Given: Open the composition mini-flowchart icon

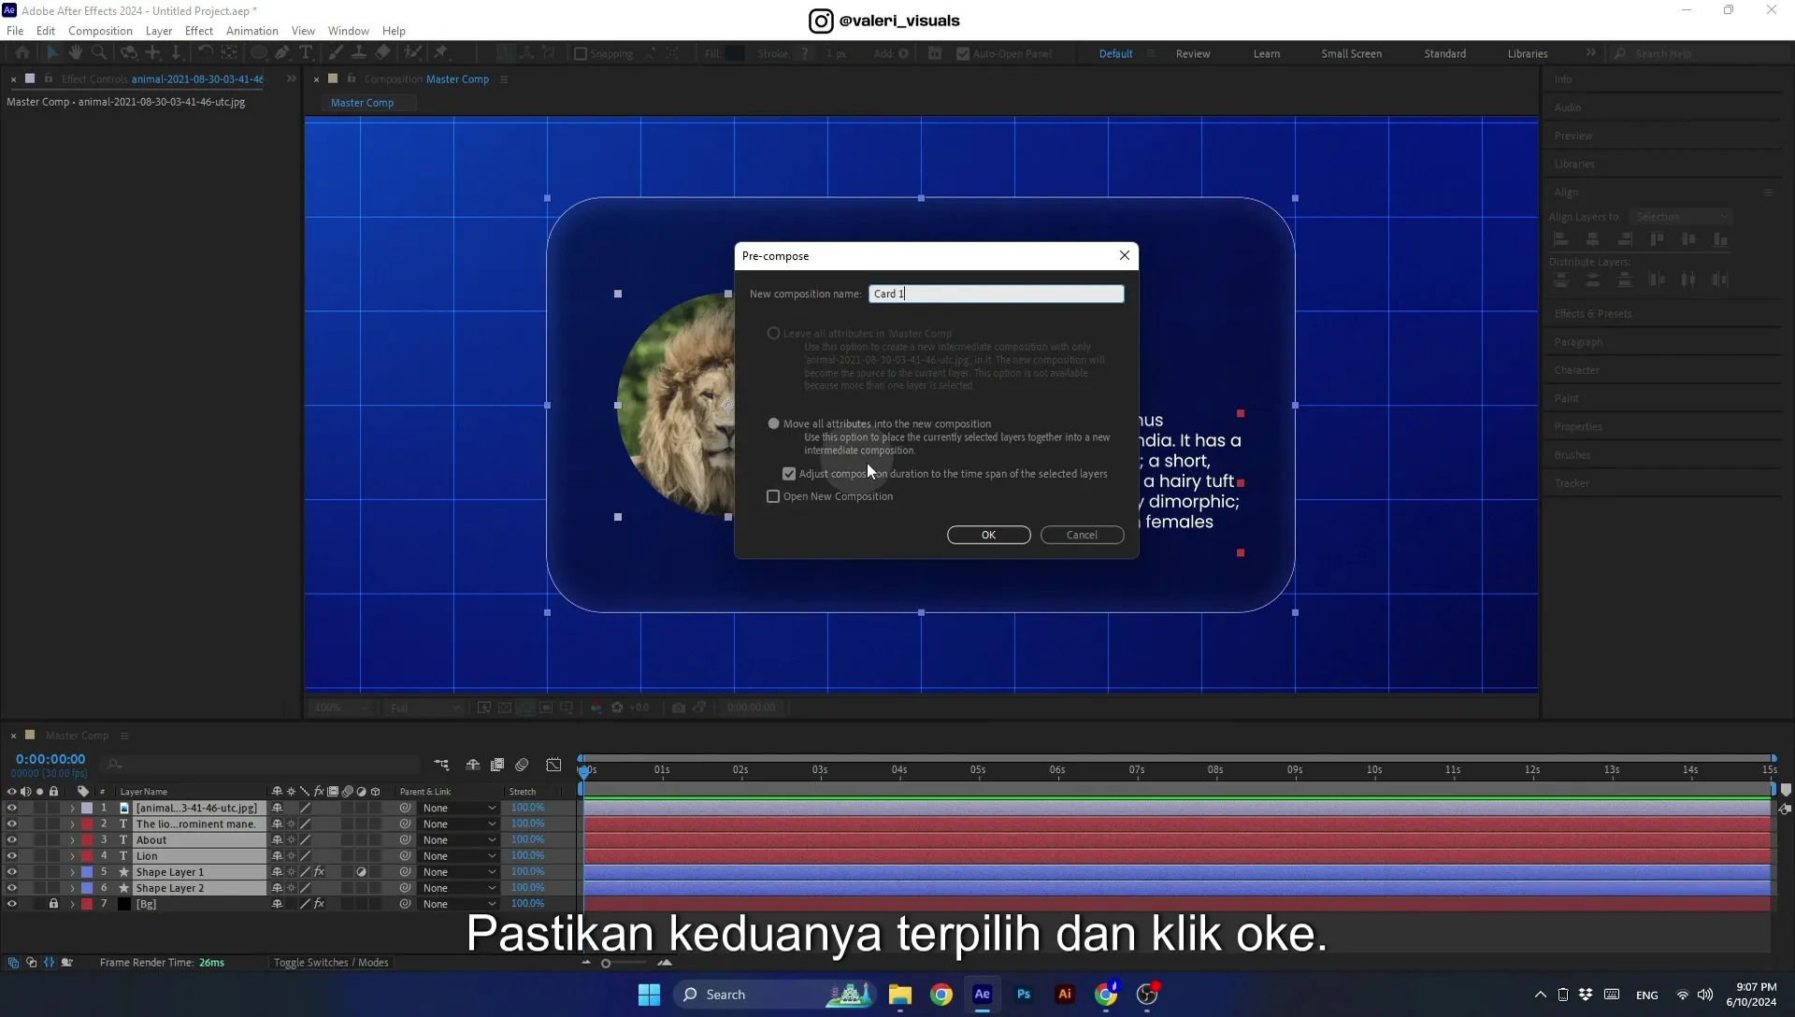Looking at the screenshot, I should [441, 765].
